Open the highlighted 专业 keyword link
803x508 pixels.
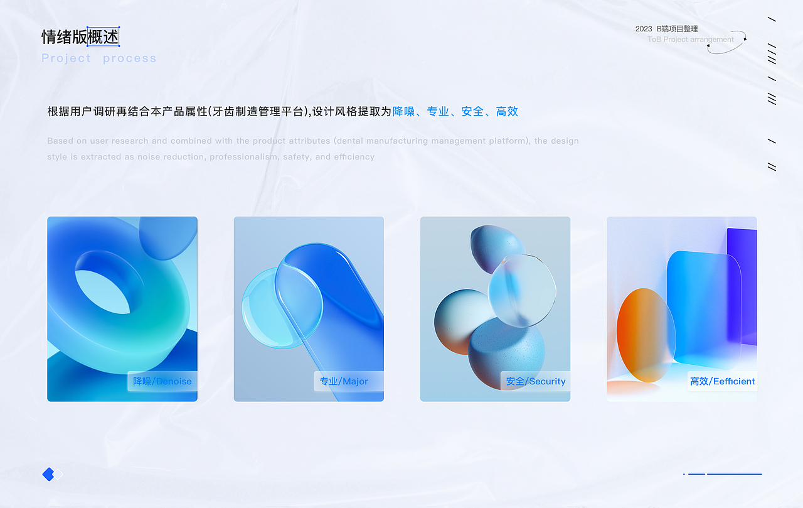(439, 111)
